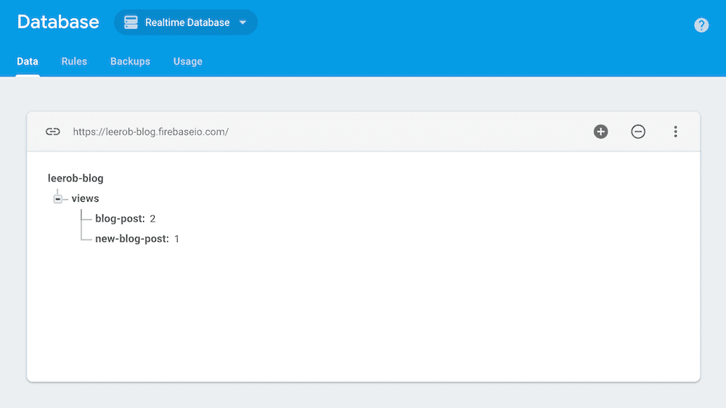Select the leerob-blog root node
726x408 pixels.
[76, 179]
